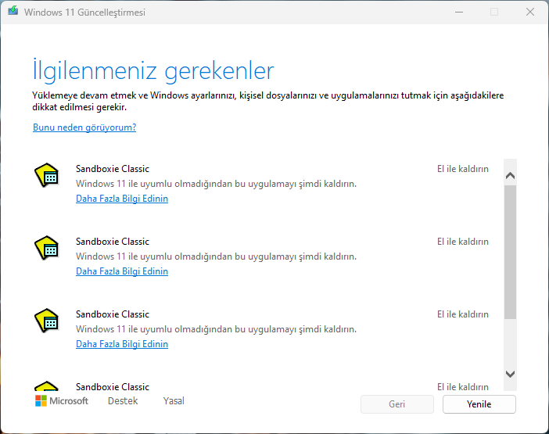
Task: Select the third 'Sandboxie Classic' title
Action: pos(113,314)
